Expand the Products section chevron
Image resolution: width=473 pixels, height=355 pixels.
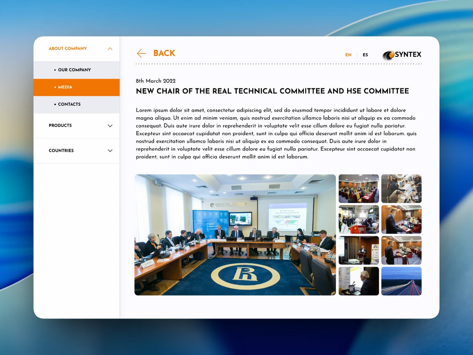click(x=110, y=126)
